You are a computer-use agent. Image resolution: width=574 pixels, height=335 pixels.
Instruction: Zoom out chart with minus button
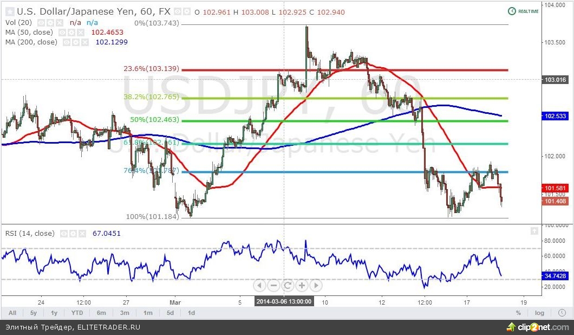[x=273, y=285]
